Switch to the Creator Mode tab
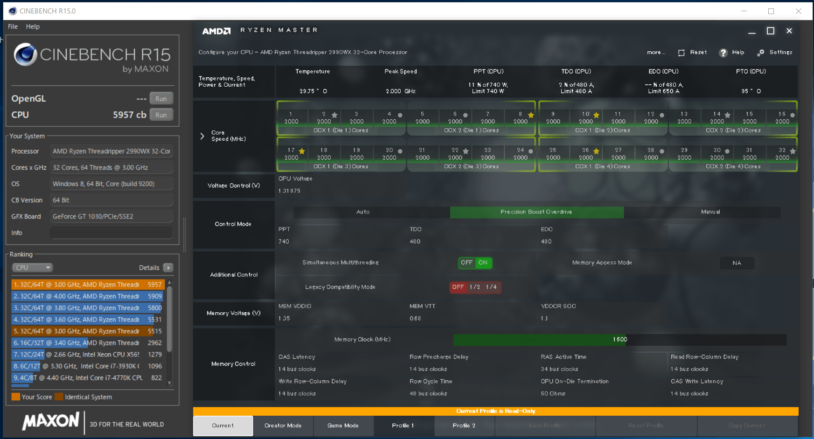814x439 pixels. pos(283,425)
